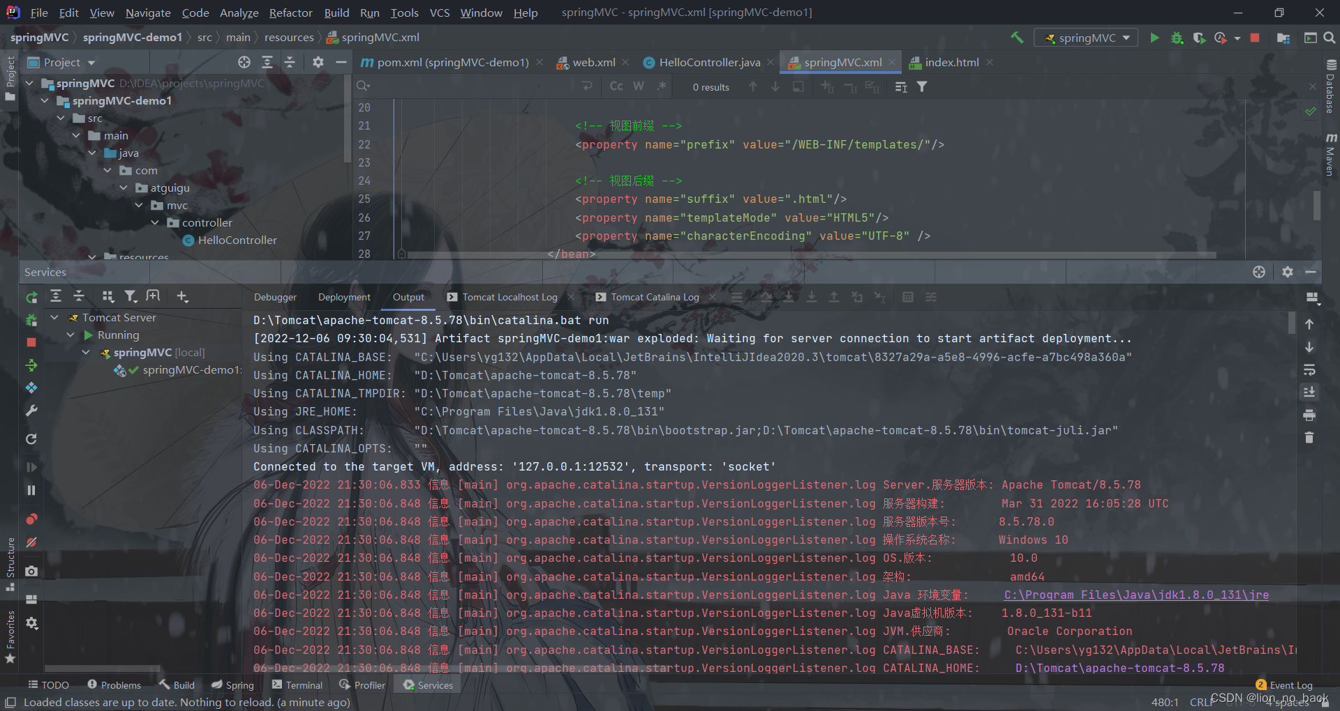Select HelloController in the Project tree

point(237,240)
